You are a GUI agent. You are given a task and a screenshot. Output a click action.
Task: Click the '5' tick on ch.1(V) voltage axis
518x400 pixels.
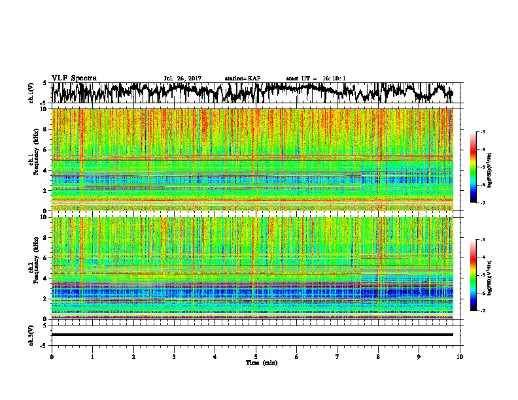(45, 83)
